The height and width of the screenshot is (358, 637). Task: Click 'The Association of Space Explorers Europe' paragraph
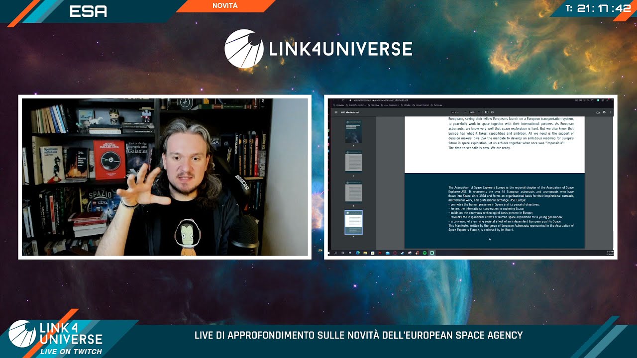(x=511, y=194)
